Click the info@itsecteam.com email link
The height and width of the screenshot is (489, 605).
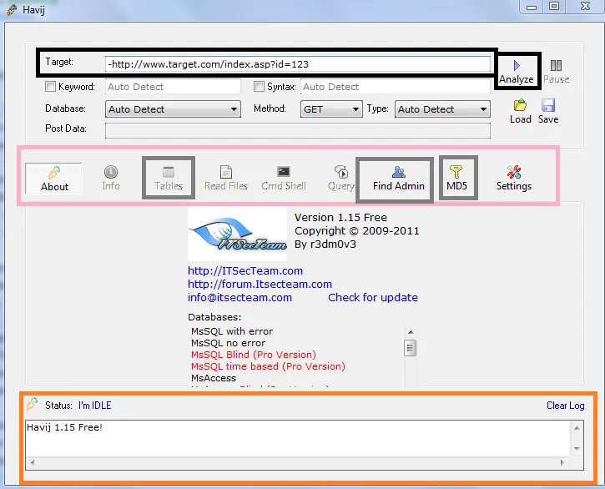(x=239, y=298)
